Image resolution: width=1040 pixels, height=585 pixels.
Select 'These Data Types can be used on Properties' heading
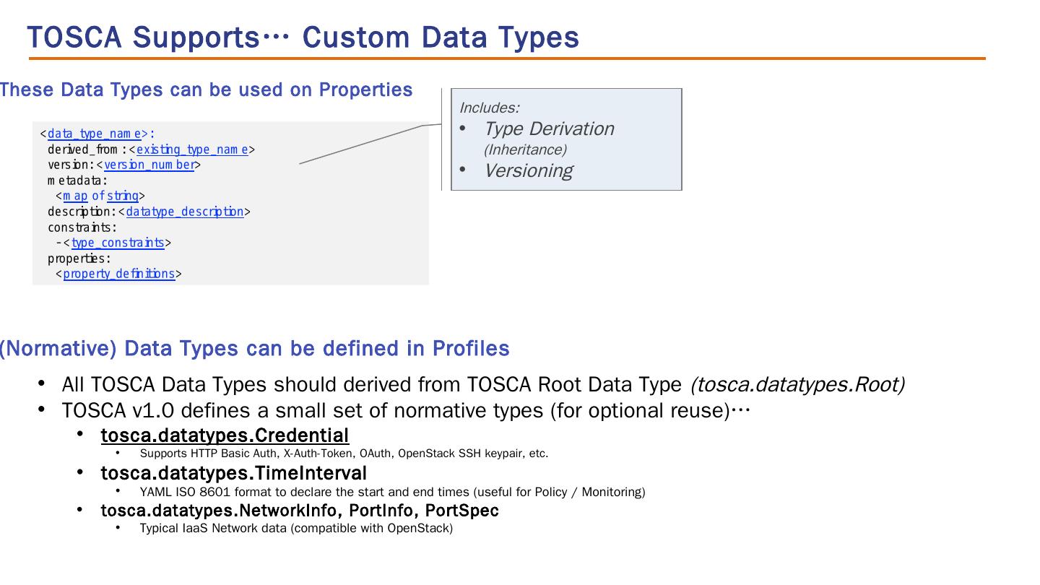pos(206,90)
